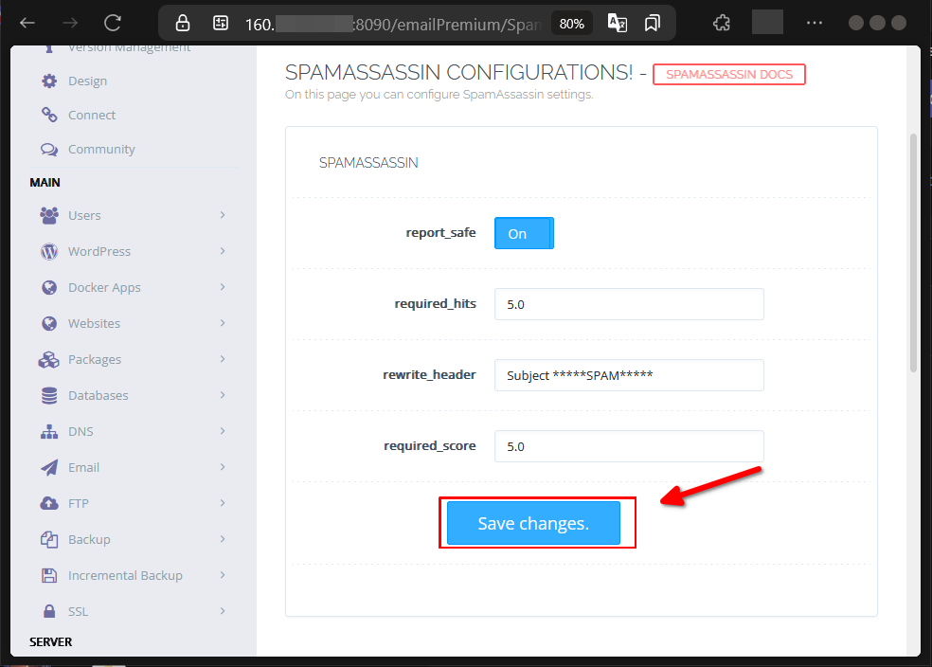Click the Save changes button
This screenshot has height=667, width=932.
tap(533, 523)
